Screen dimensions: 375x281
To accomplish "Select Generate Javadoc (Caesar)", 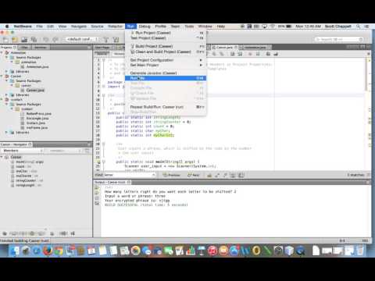I will [166, 73].
